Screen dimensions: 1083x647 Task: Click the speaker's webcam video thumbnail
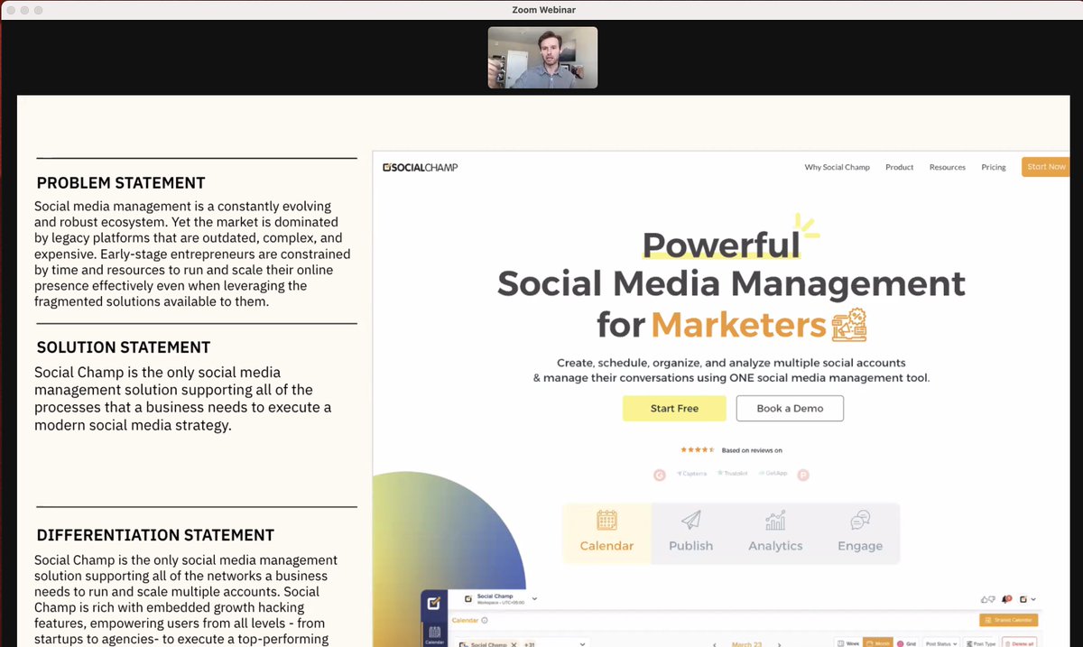pyautogui.click(x=542, y=57)
